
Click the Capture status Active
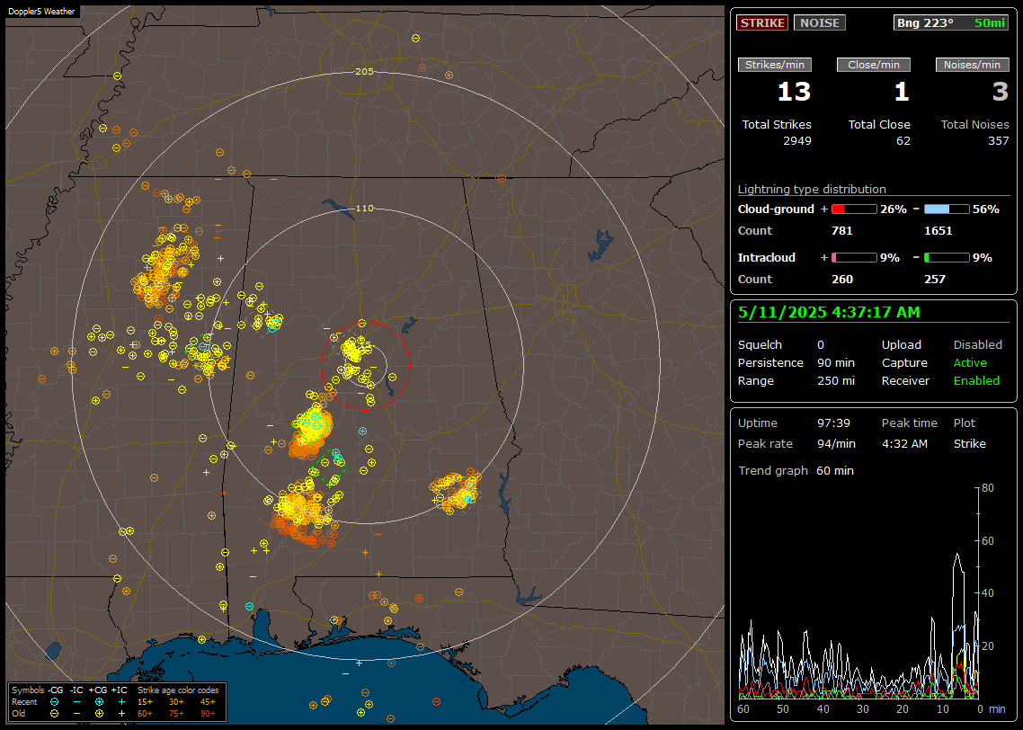coord(969,362)
